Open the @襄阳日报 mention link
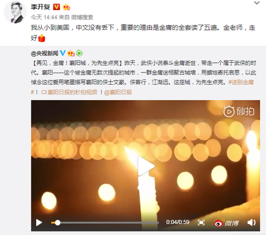 [118, 92]
